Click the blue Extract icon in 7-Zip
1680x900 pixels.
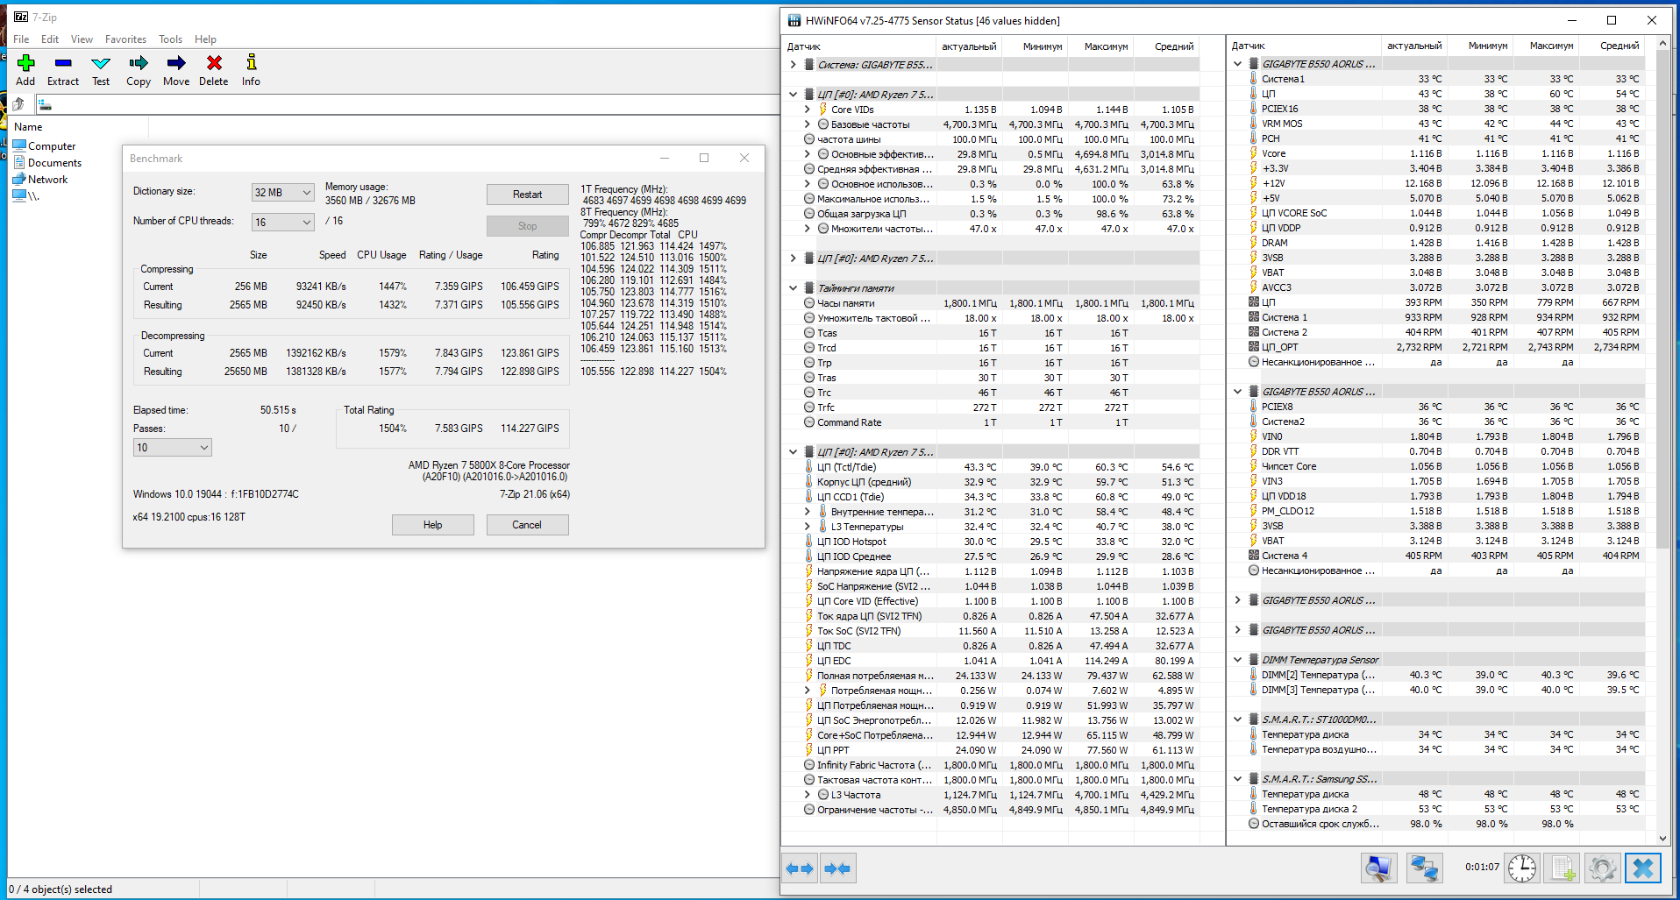pos(63,63)
